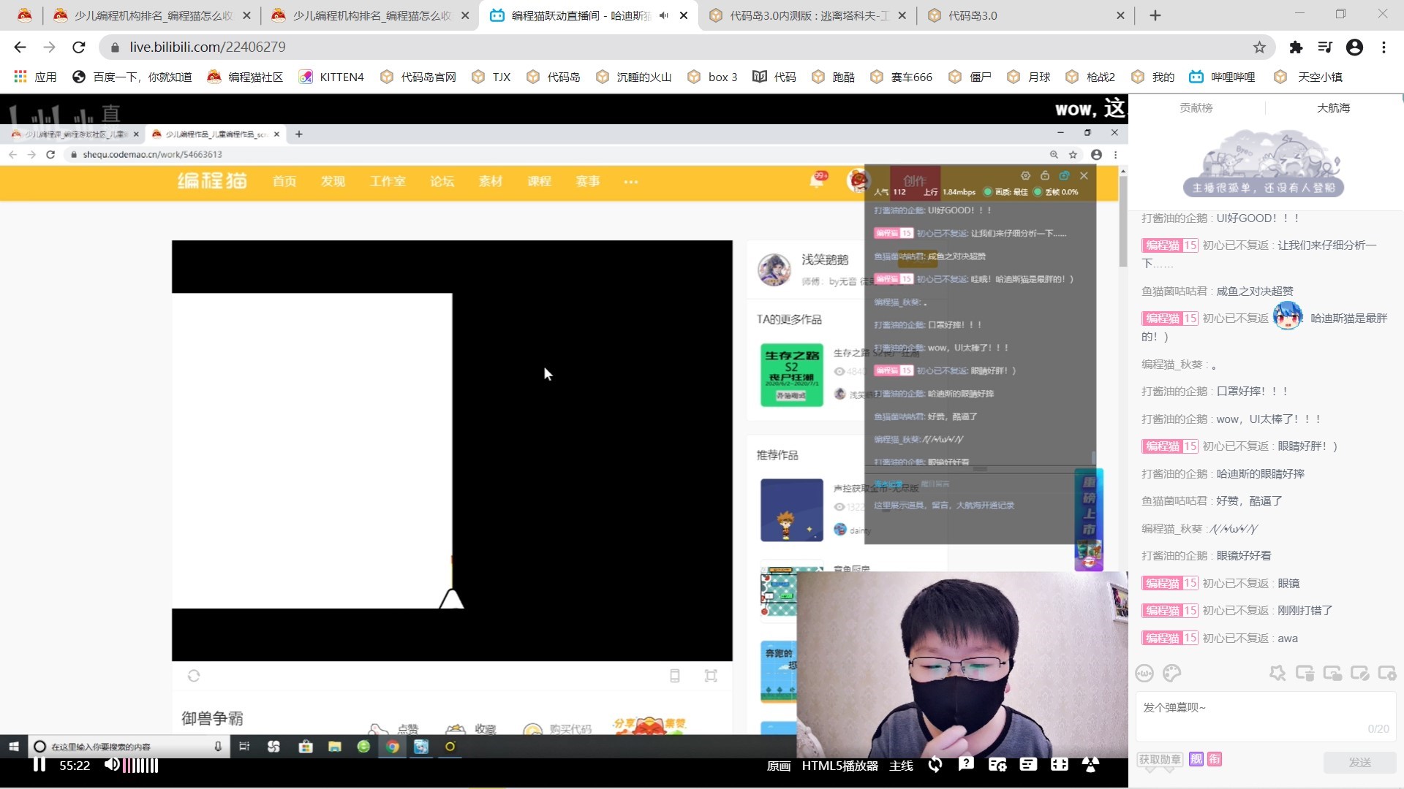1404x789 pixels.
Task: Click the purple 舰 badge
Action: (1196, 759)
